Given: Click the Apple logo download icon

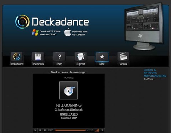Looking at the screenshot, I should click(68, 32).
